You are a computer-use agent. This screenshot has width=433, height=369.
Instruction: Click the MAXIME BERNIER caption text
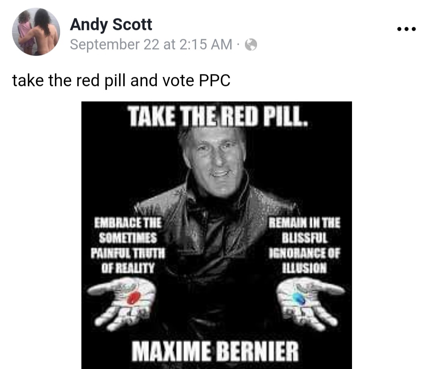point(215,351)
